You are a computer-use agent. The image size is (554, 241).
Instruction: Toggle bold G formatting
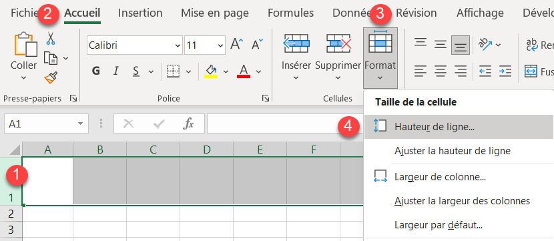tap(95, 71)
